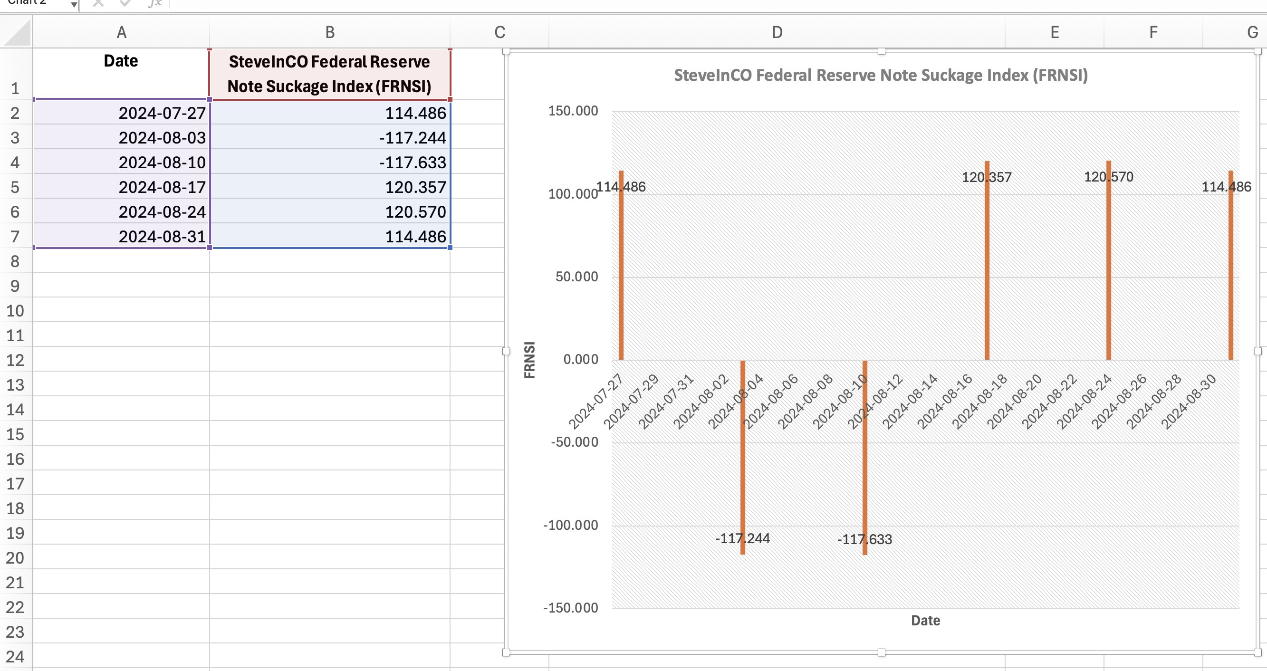The width and height of the screenshot is (1267, 671).
Task: Select cell with date 2024-08-10
Action: coord(121,162)
